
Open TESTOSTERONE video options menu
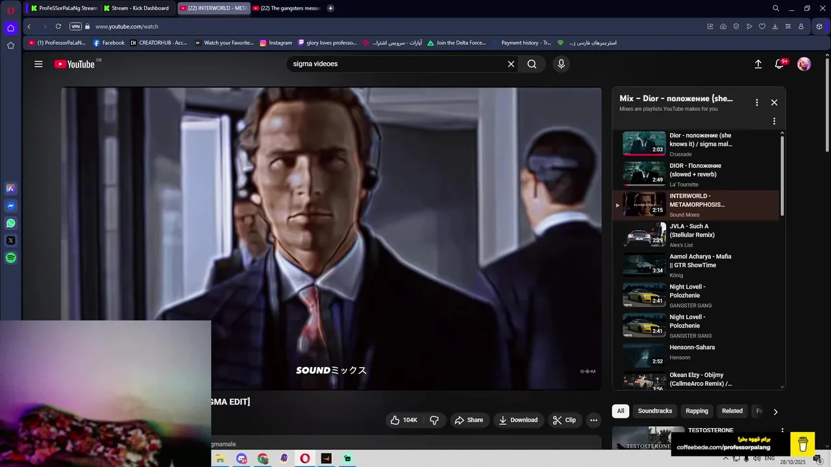point(782,431)
